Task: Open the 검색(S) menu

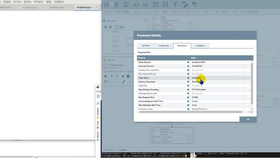Action: click(x=28, y=2)
